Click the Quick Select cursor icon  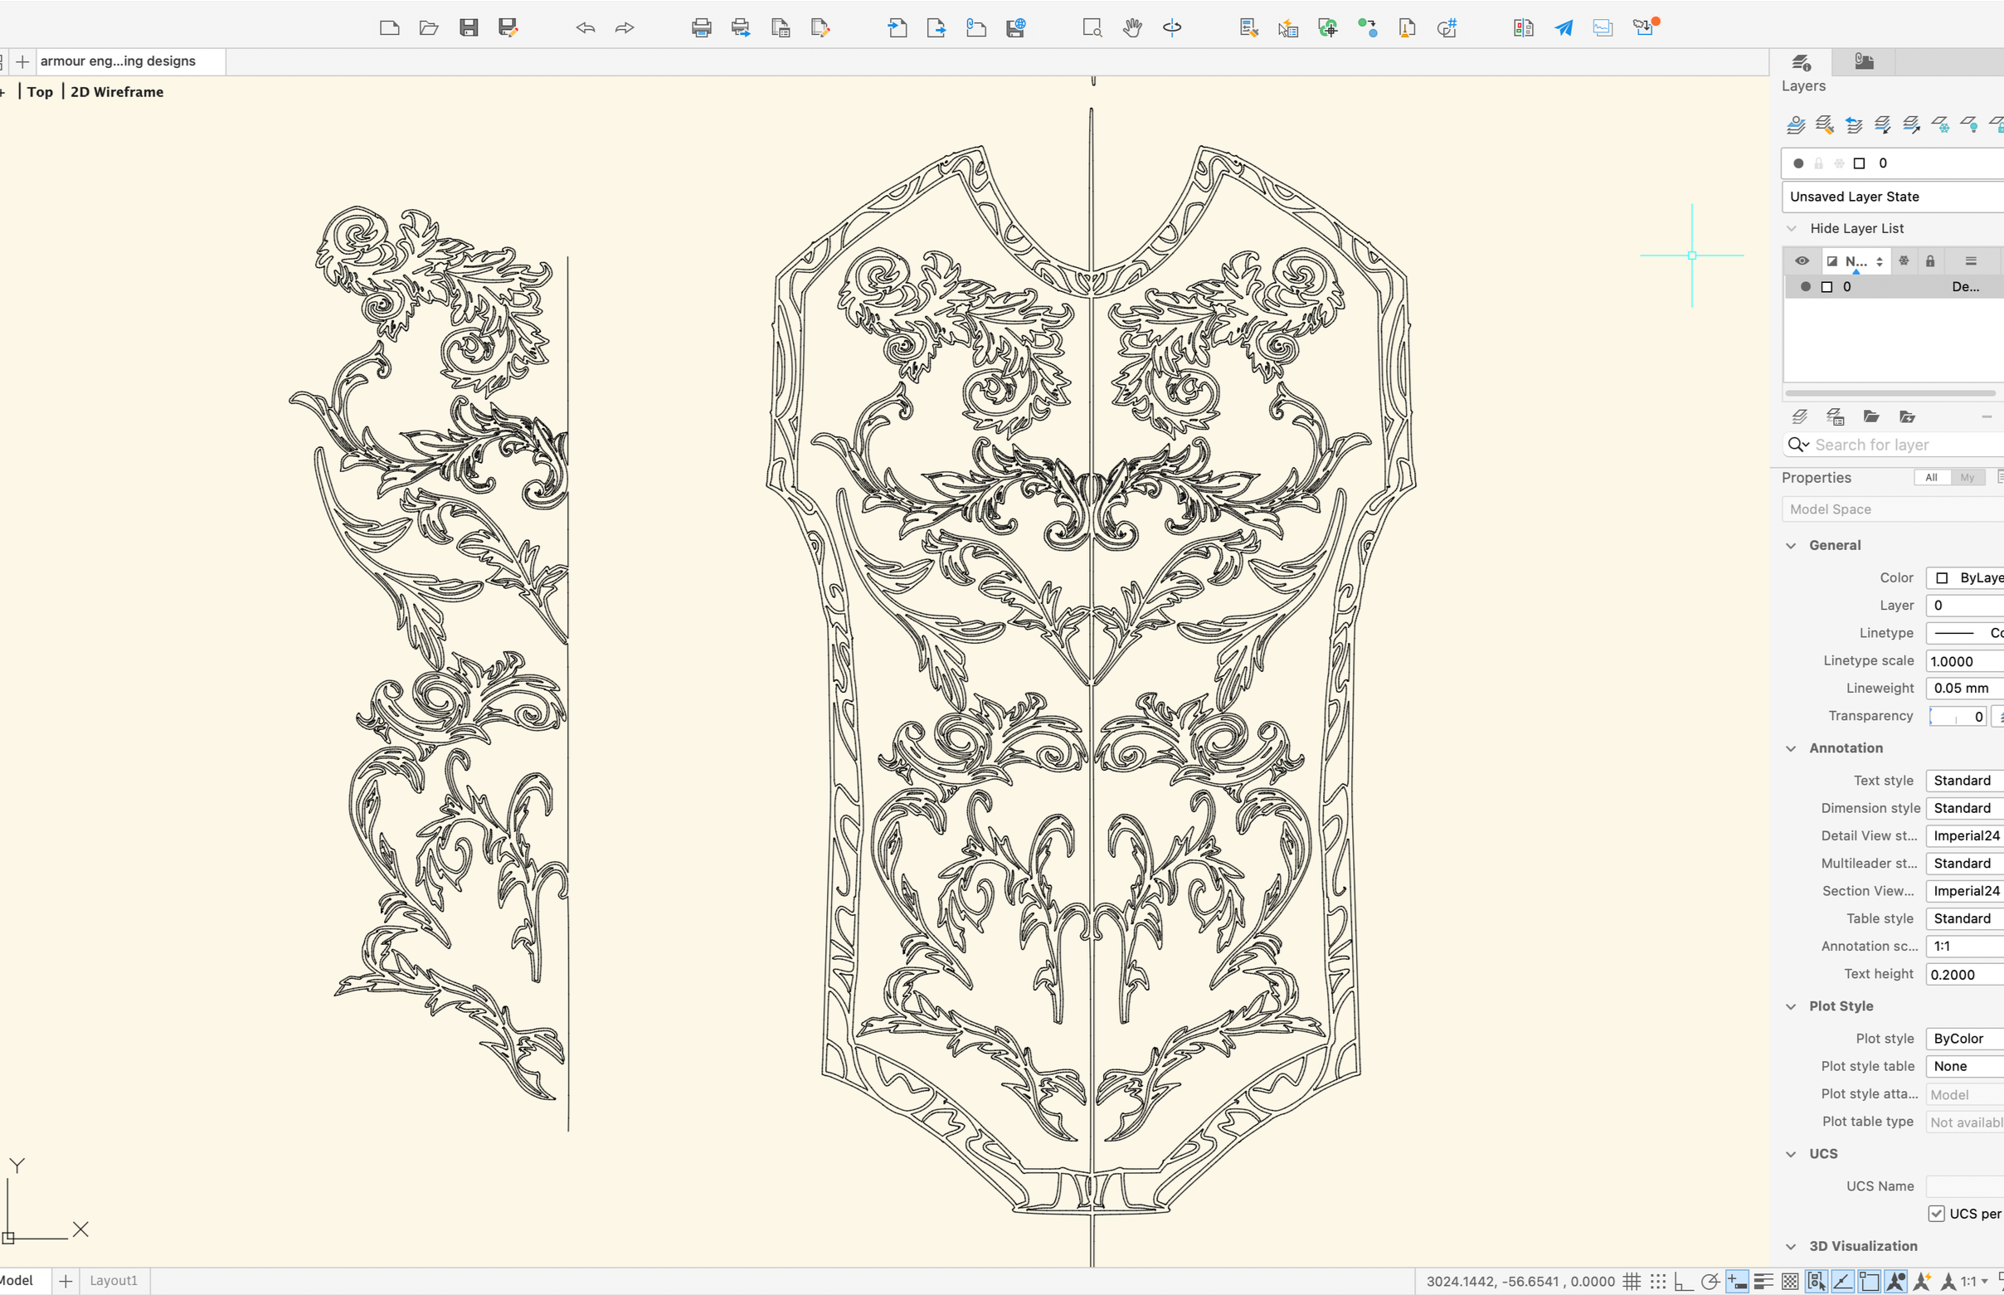pyautogui.click(x=1288, y=27)
